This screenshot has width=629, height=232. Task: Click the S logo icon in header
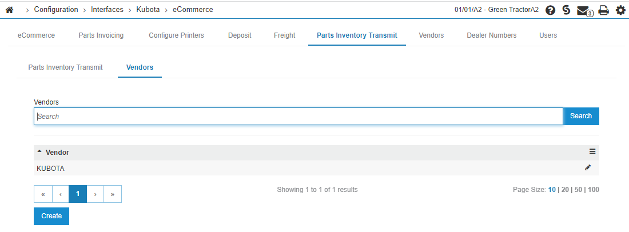tap(566, 10)
